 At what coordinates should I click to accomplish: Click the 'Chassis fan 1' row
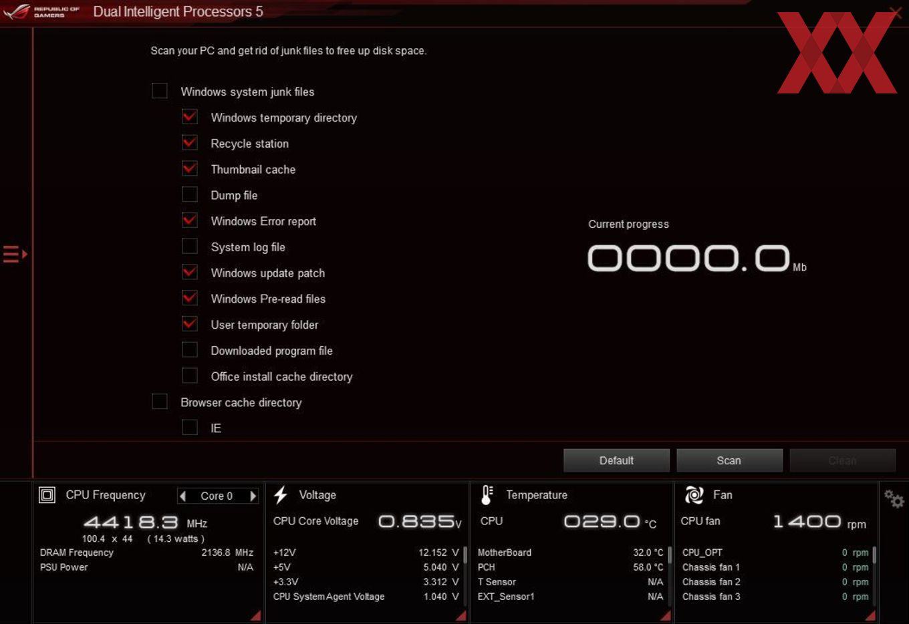(x=775, y=567)
